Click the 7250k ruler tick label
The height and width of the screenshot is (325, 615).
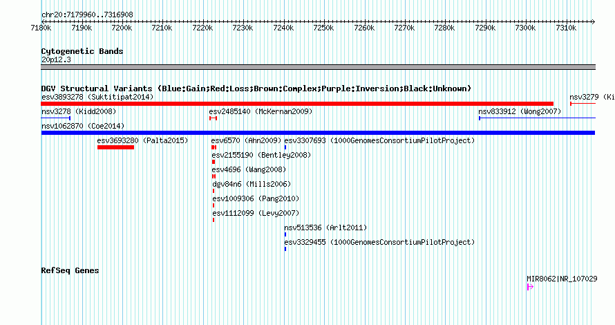pos(323,28)
